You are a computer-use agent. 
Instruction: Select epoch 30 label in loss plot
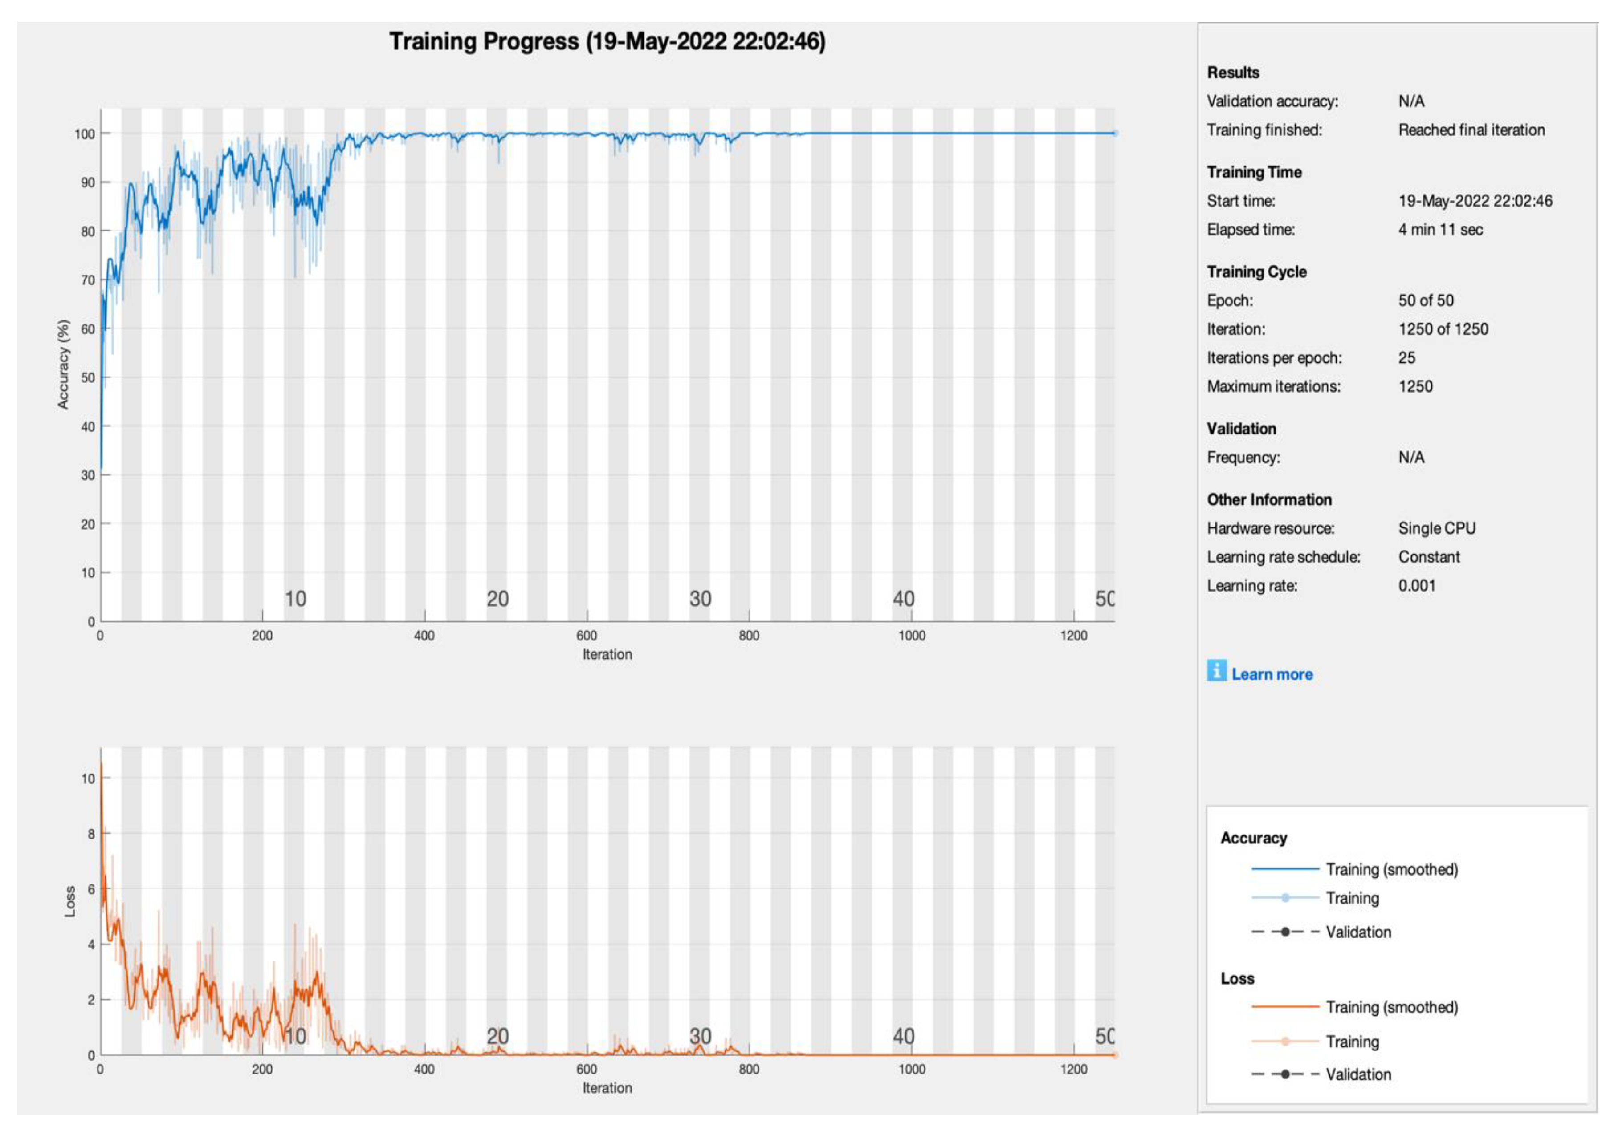[x=700, y=1036]
